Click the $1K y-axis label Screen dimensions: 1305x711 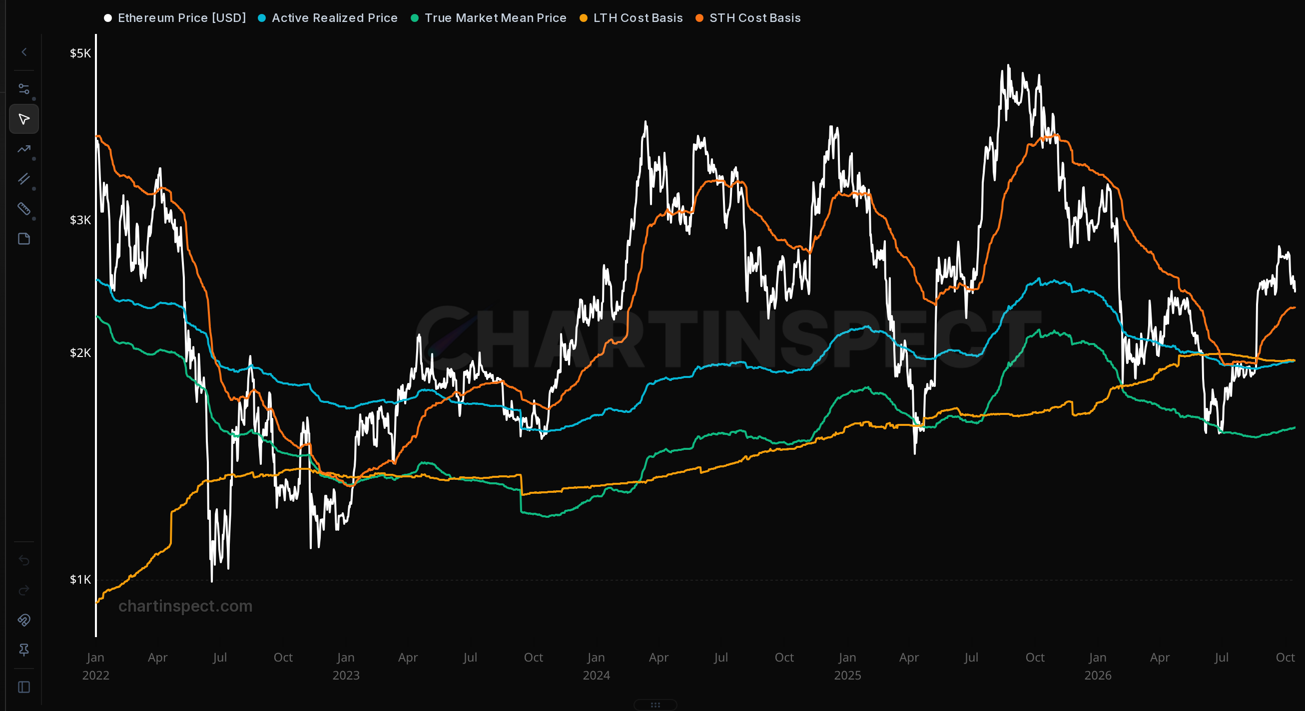click(80, 579)
